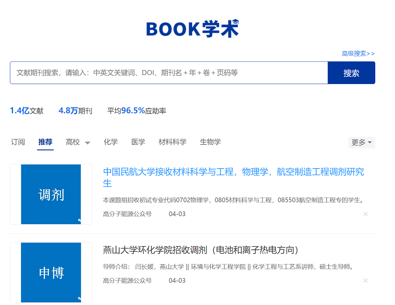Screen dimensions: 395x305
Task: Click the 1.4亿文献 statistic link
Action: click(x=26, y=111)
